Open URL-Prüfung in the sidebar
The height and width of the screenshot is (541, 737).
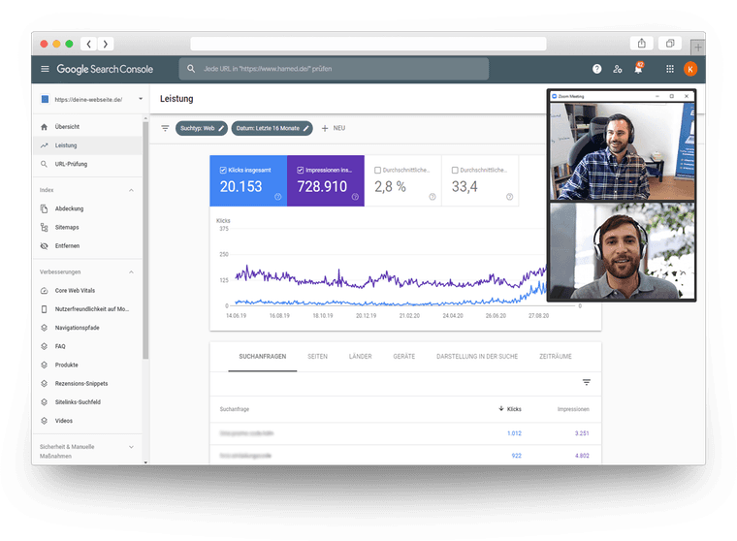tap(87, 164)
